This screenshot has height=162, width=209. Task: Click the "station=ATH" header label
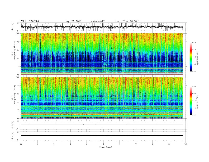coord(98,21)
